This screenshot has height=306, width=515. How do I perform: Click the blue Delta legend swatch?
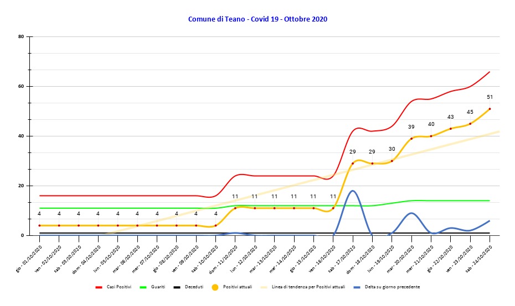tap(357, 287)
